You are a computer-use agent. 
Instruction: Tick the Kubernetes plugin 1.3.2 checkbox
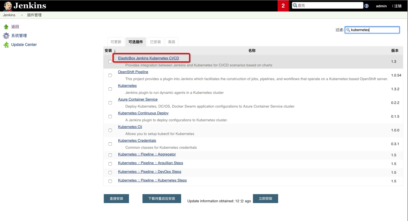(110, 89)
